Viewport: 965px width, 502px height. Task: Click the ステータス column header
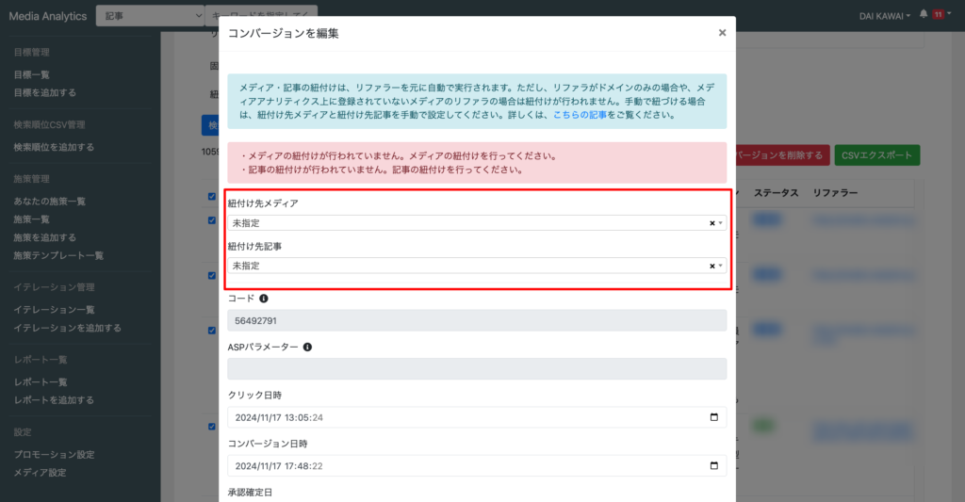(x=777, y=192)
